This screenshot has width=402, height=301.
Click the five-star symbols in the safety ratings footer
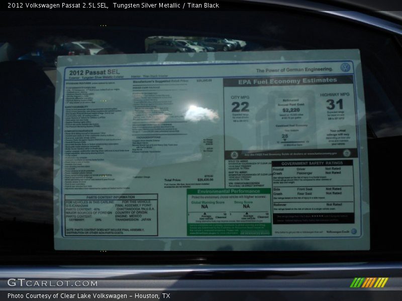click(x=318, y=216)
